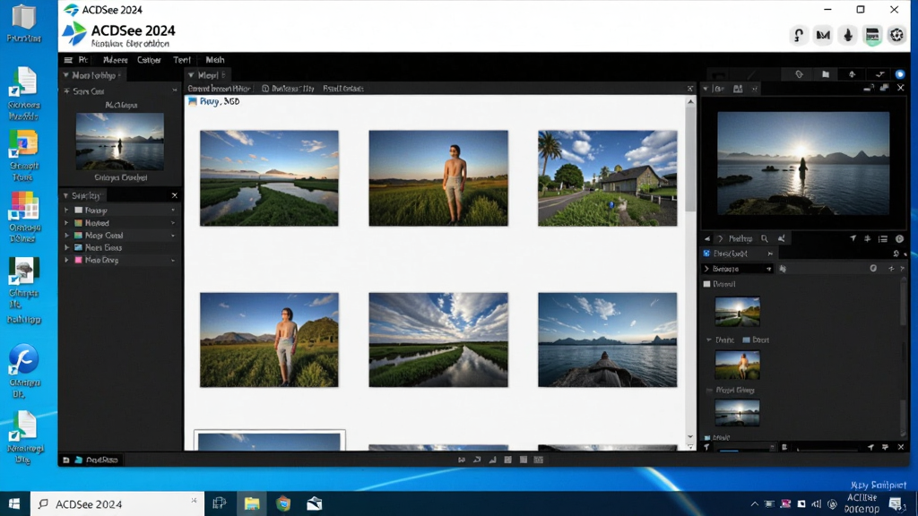918x516 pixels.
Task: Open the combo box dropdown in the right panel
Action: [x=768, y=269]
